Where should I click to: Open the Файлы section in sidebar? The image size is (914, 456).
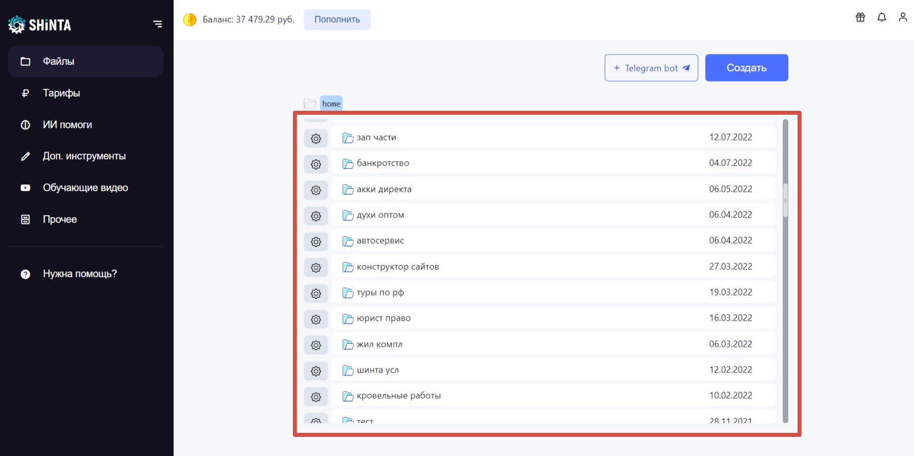[x=86, y=61]
